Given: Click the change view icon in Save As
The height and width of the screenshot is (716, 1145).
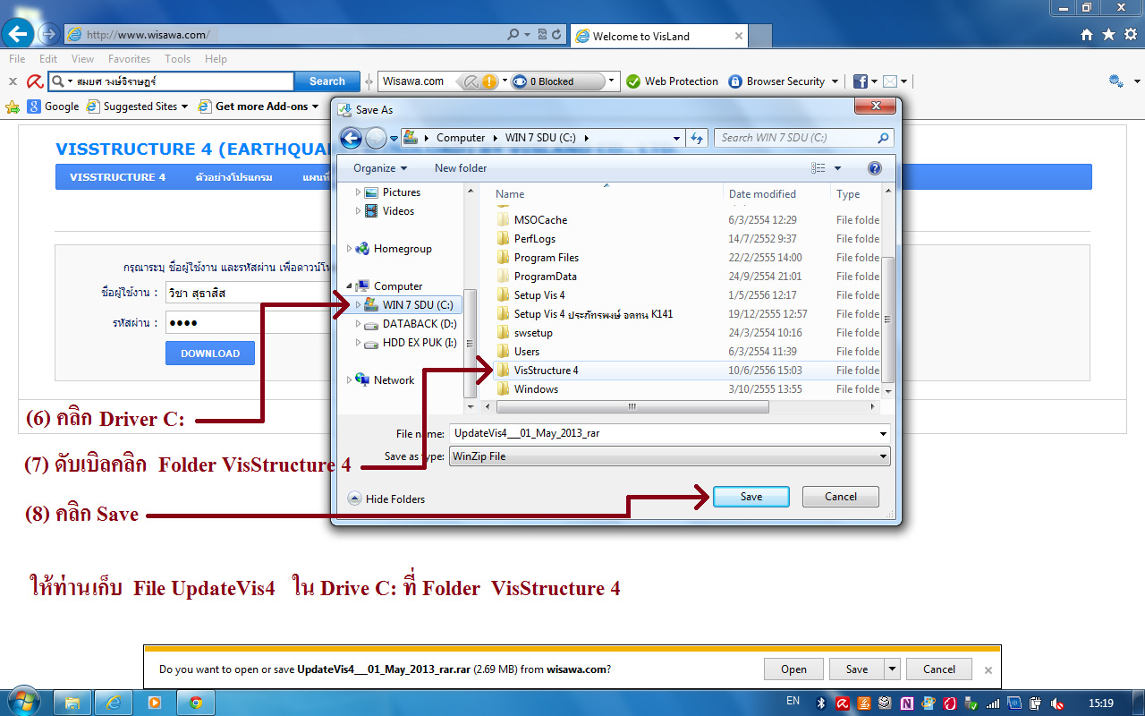Looking at the screenshot, I should (818, 168).
